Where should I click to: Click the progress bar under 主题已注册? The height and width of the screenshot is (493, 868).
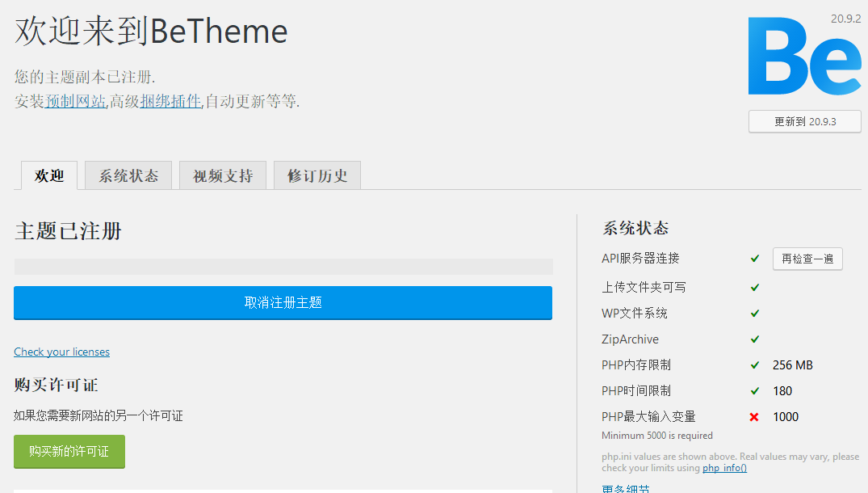coord(283,266)
